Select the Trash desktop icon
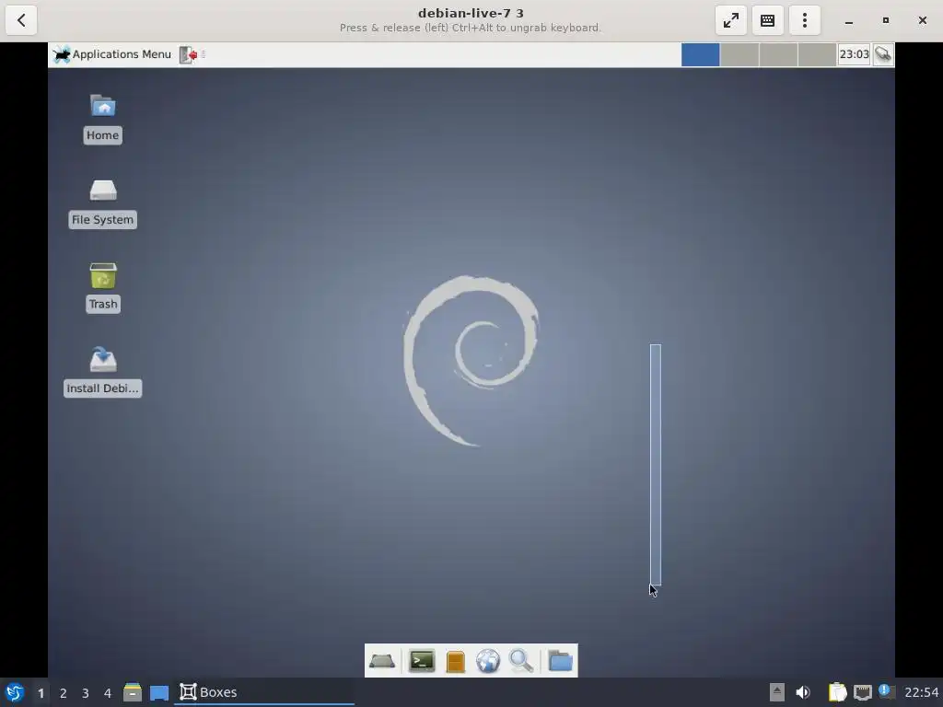Viewport: 943px width, 707px height. (x=103, y=287)
